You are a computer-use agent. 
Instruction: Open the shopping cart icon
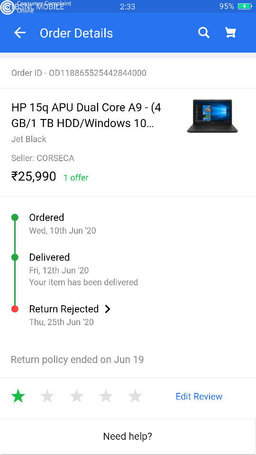pos(231,33)
